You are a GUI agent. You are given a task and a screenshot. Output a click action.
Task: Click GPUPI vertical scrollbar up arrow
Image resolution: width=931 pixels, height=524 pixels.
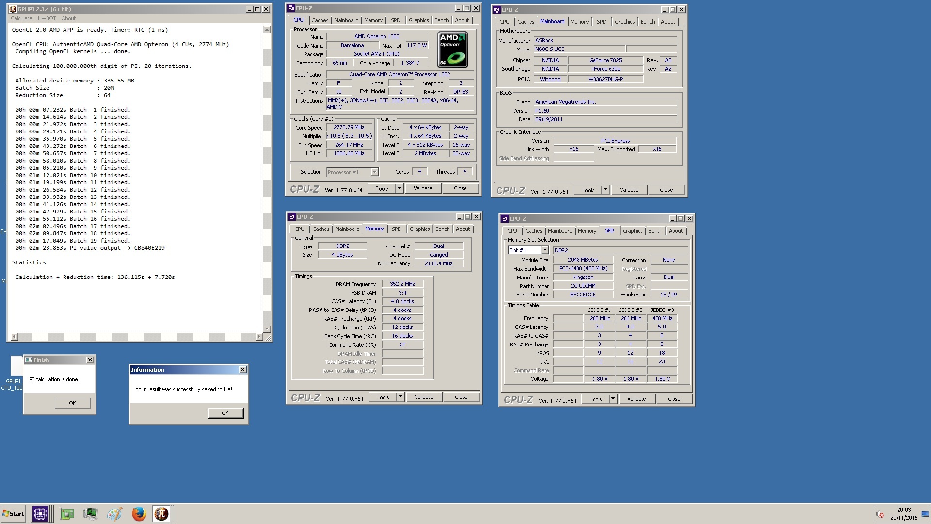click(267, 30)
